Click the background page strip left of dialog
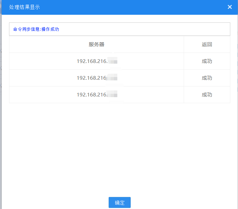Screen dimensions: 238x209 click(1, 100)
